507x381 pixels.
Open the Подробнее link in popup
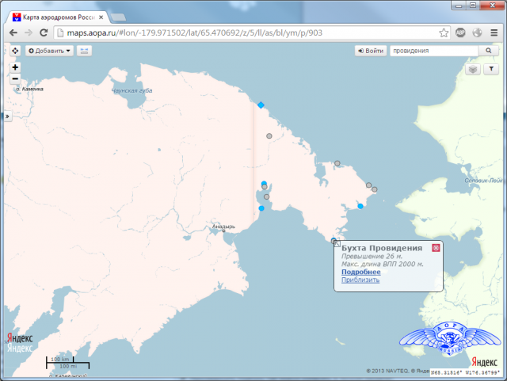pos(360,272)
